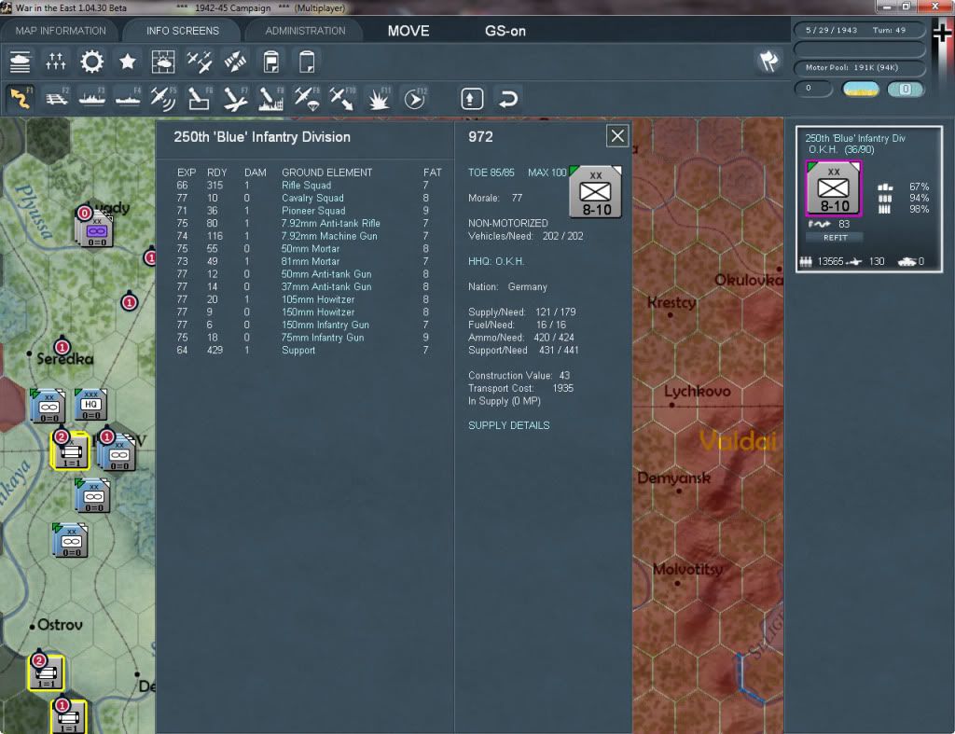Select the F8 bomb city mode icon
Screen dimensions: 955x734
pos(270,98)
